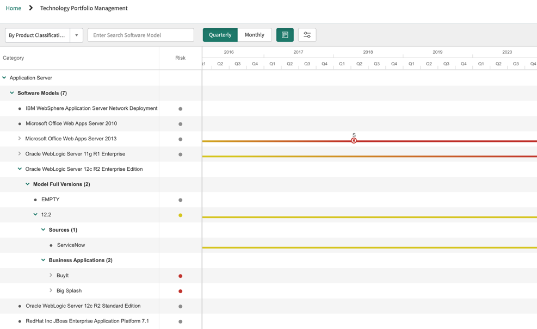Collapse Oracle WebLogic 12c R2 Enterprise Edition

pos(20,169)
